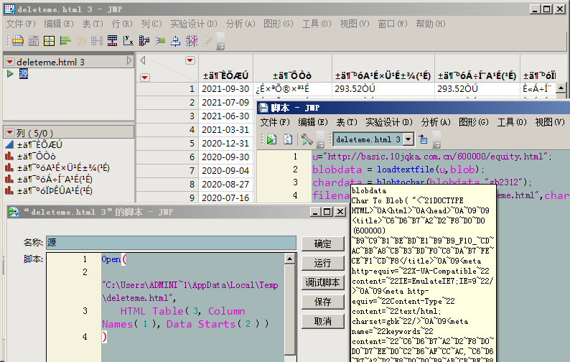Open the 列 (5/0) red triangle menu
The width and height of the screenshot is (570, 362).
9,133
